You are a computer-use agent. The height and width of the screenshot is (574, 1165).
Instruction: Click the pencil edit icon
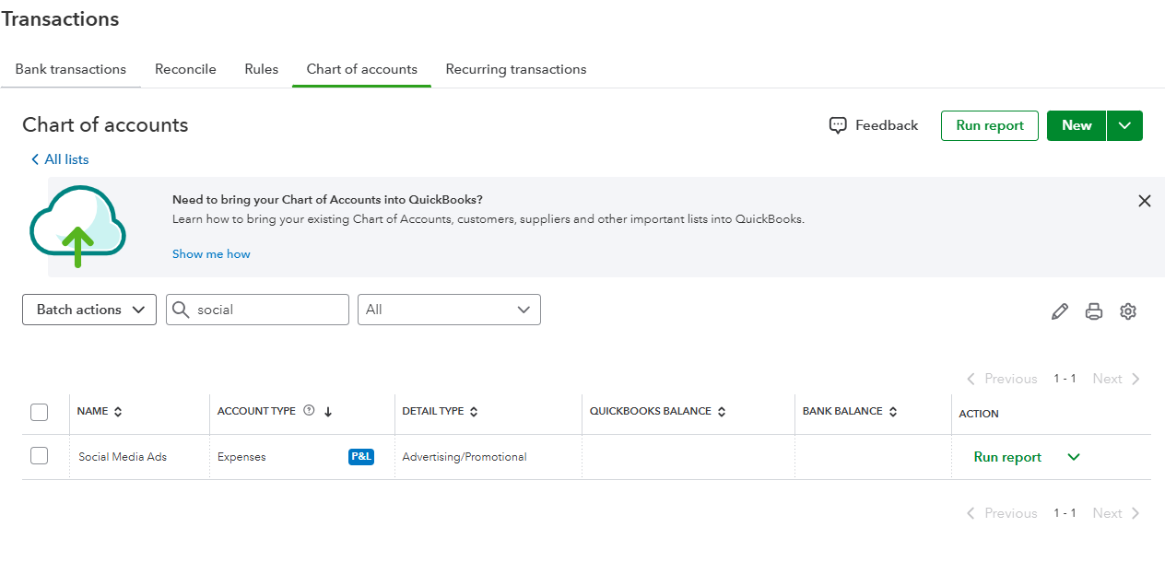coord(1060,311)
